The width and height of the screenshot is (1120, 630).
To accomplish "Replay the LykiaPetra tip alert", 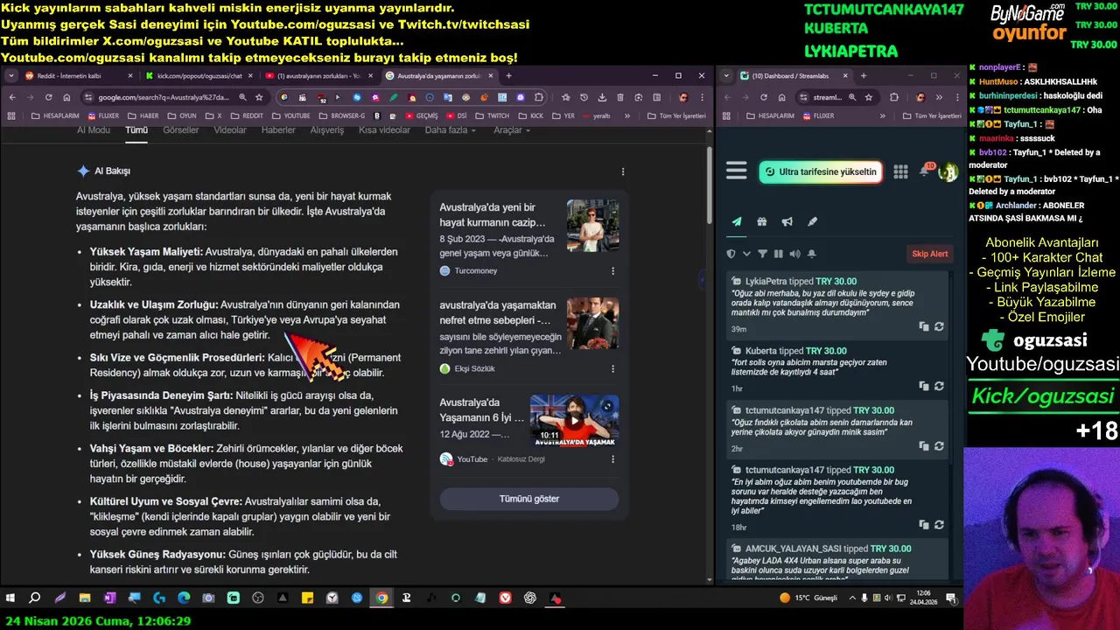I will pos(939,326).
